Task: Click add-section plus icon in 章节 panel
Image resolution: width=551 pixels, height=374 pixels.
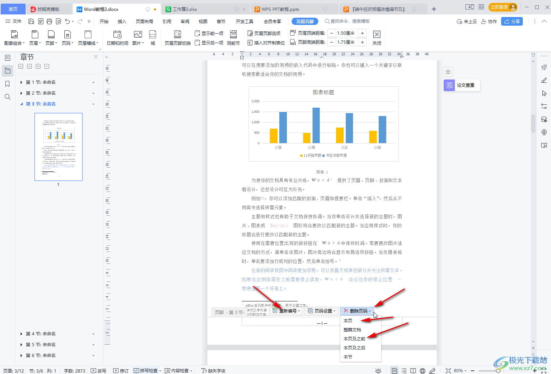Action: coord(38,66)
